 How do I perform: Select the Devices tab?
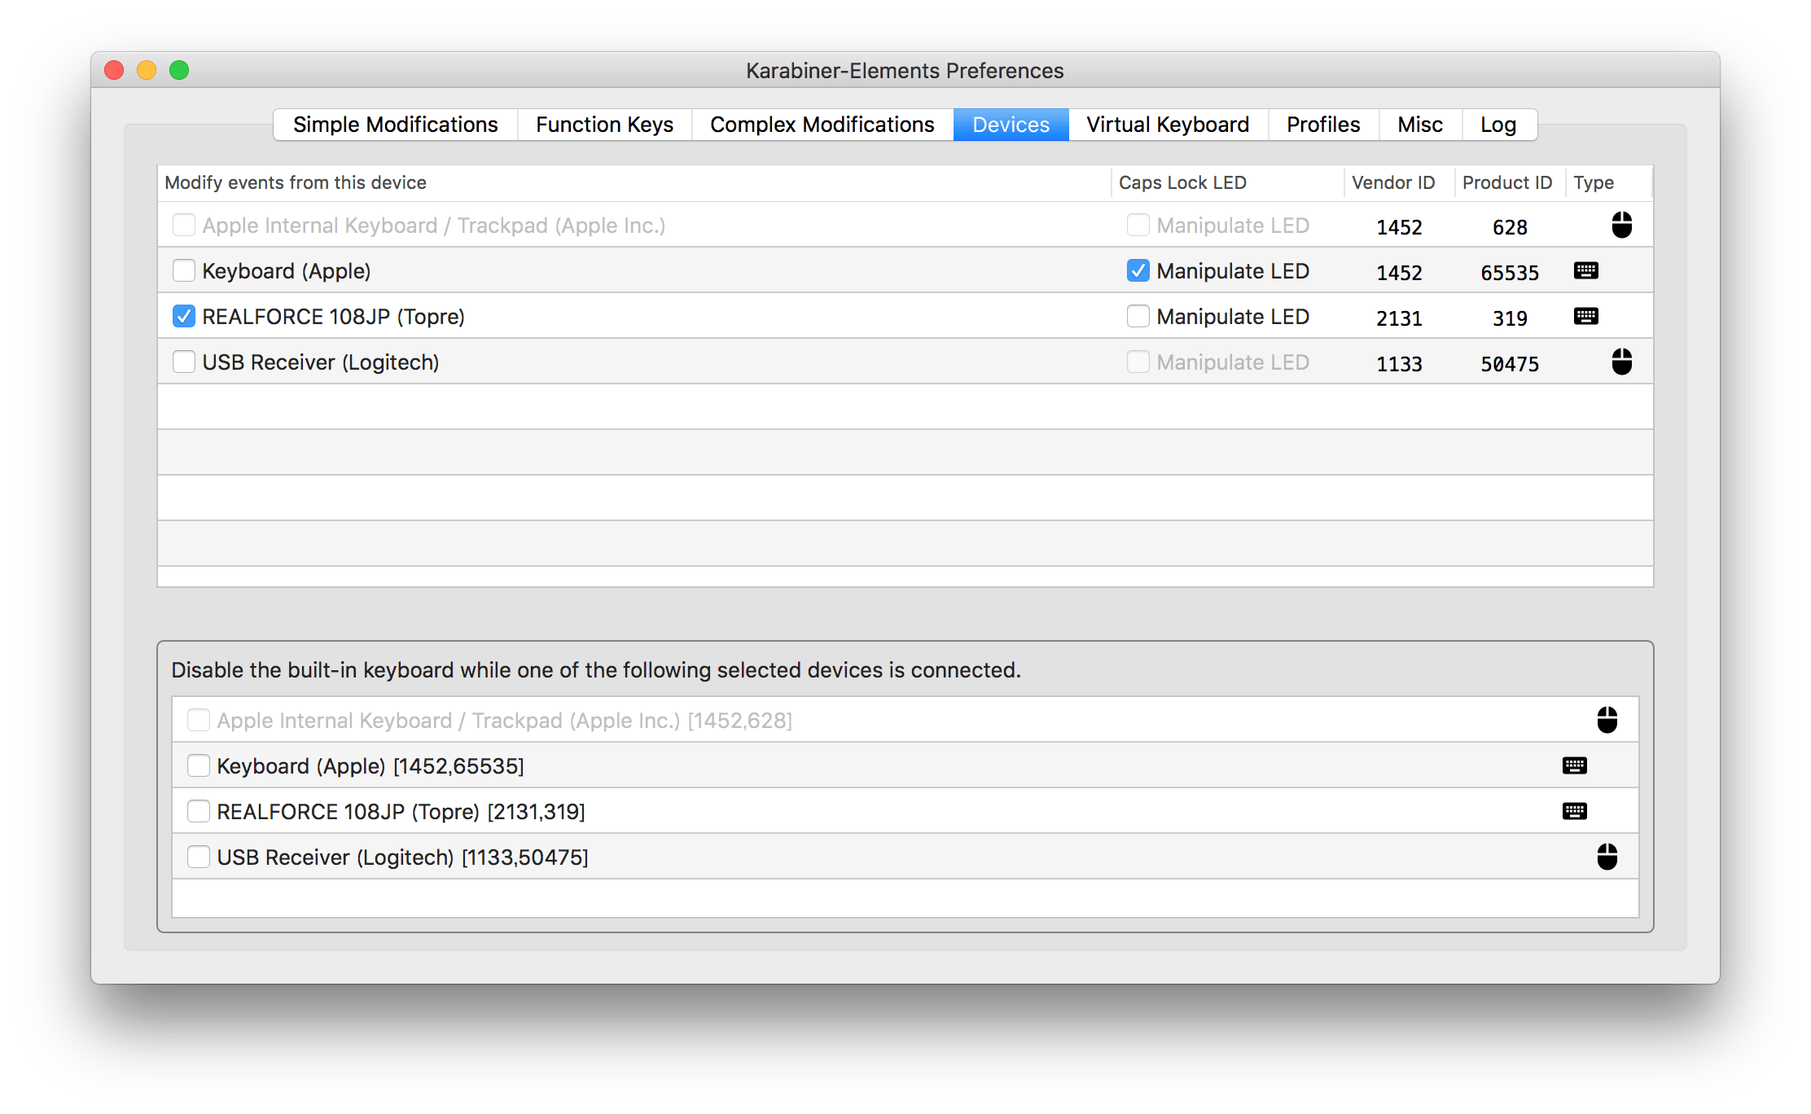[1011, 125]
